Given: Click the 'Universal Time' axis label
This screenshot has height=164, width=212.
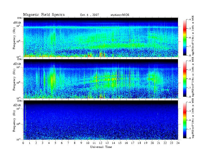Looking at the screenshot, I should coord(101,147).
